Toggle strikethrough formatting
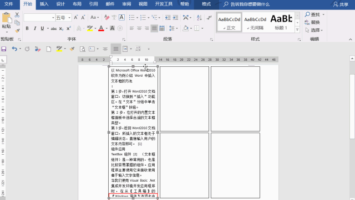The image size is (355, 200). (54, 29)
